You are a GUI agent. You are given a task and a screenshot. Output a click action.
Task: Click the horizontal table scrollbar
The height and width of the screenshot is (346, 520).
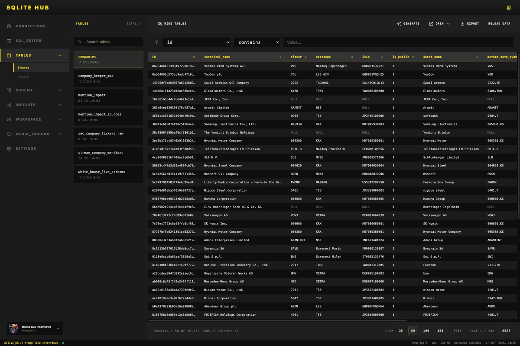277,320
